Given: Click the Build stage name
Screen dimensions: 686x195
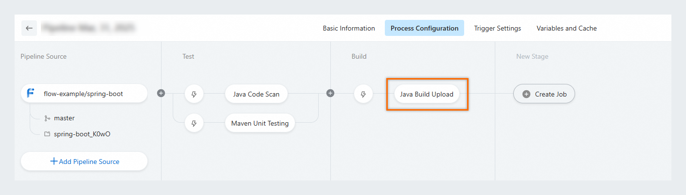Looking at the screenshot, I should coord(359,56).
